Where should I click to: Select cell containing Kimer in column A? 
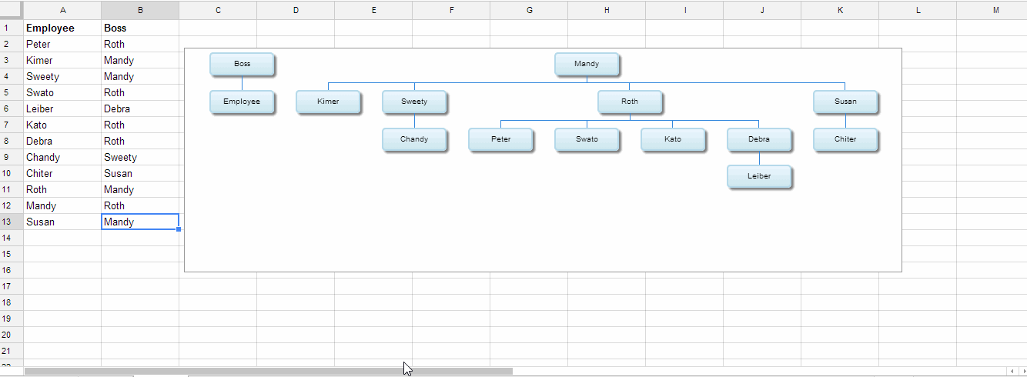click(x=62, y=60)
